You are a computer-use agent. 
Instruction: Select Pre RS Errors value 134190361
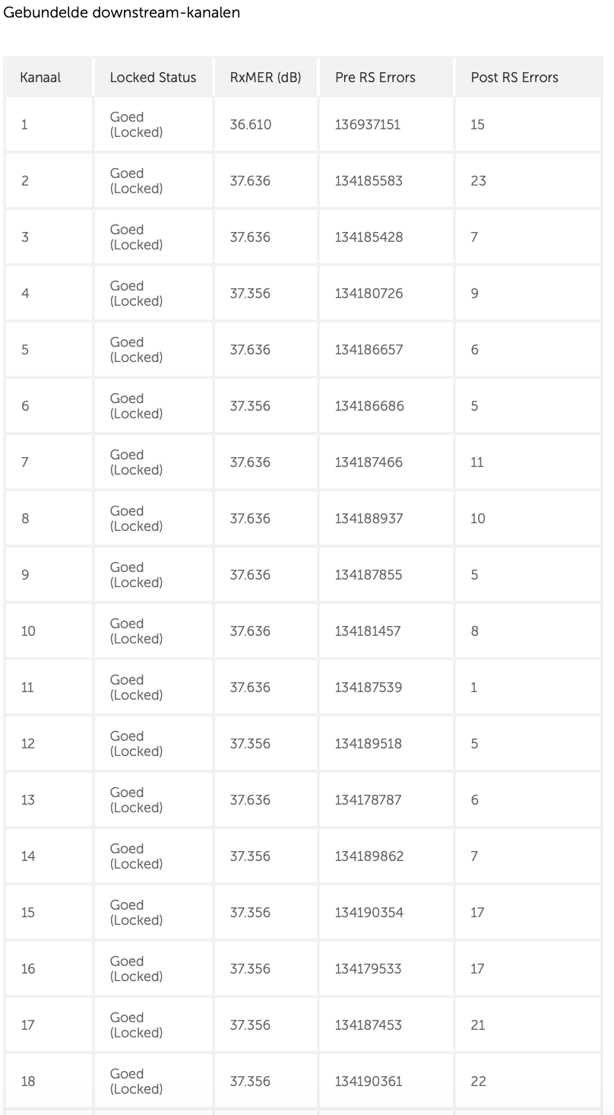point(369,1082)
